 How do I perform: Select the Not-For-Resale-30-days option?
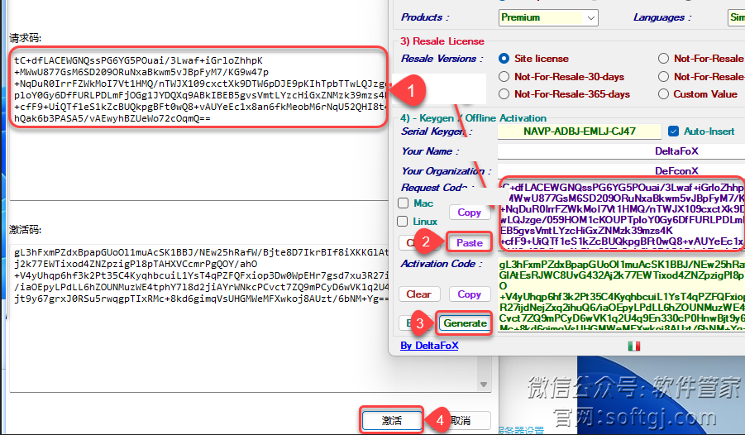point(504,77)
